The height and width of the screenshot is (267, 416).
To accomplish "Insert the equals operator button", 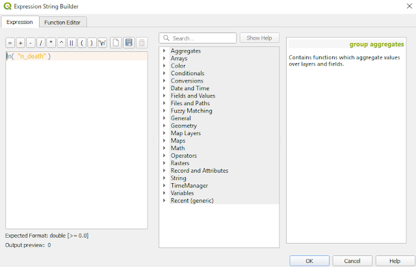I will (10, 43).
